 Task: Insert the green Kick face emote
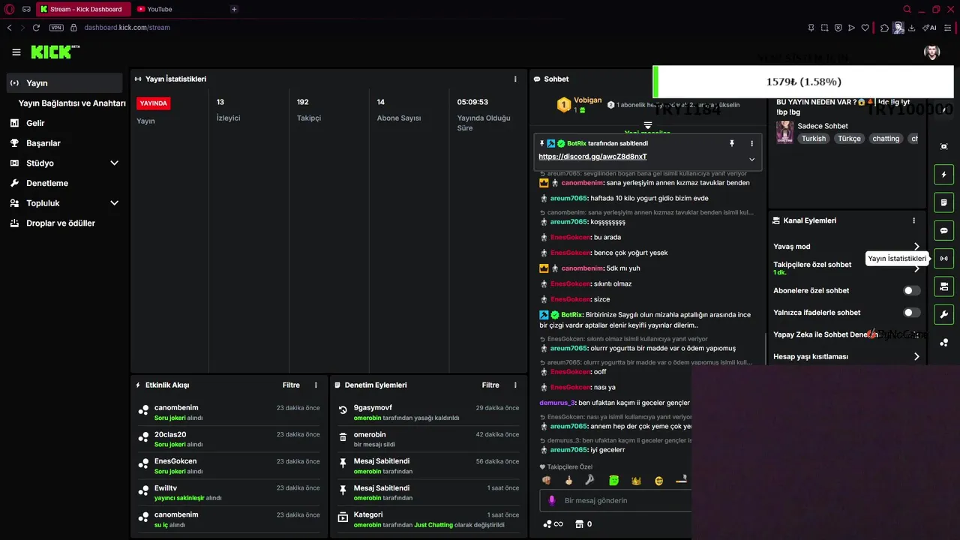point(613,481)
